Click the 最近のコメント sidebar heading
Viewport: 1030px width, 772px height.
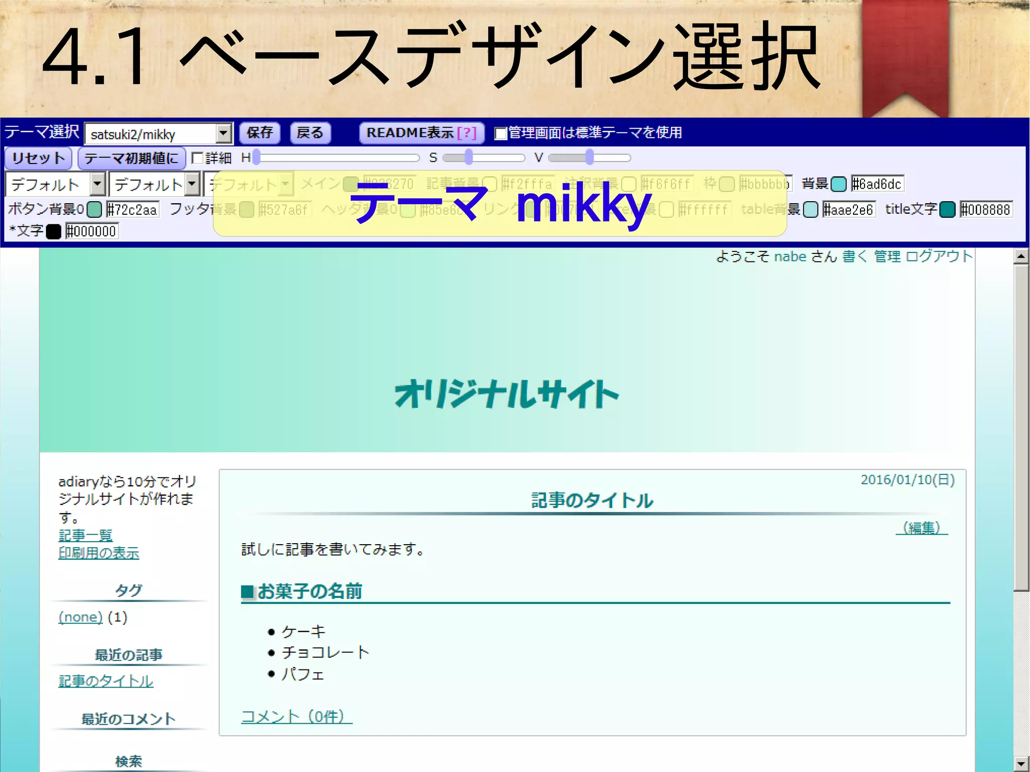point(129,719)
